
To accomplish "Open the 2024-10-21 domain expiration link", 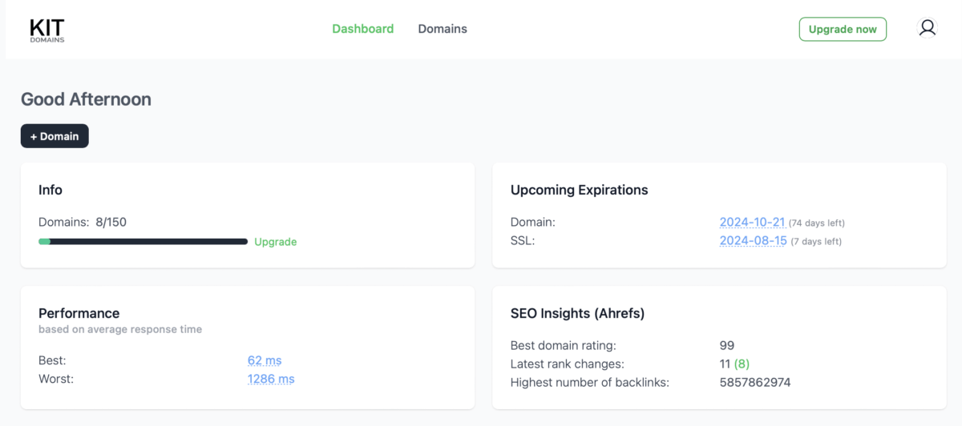I will pos(752,223).
